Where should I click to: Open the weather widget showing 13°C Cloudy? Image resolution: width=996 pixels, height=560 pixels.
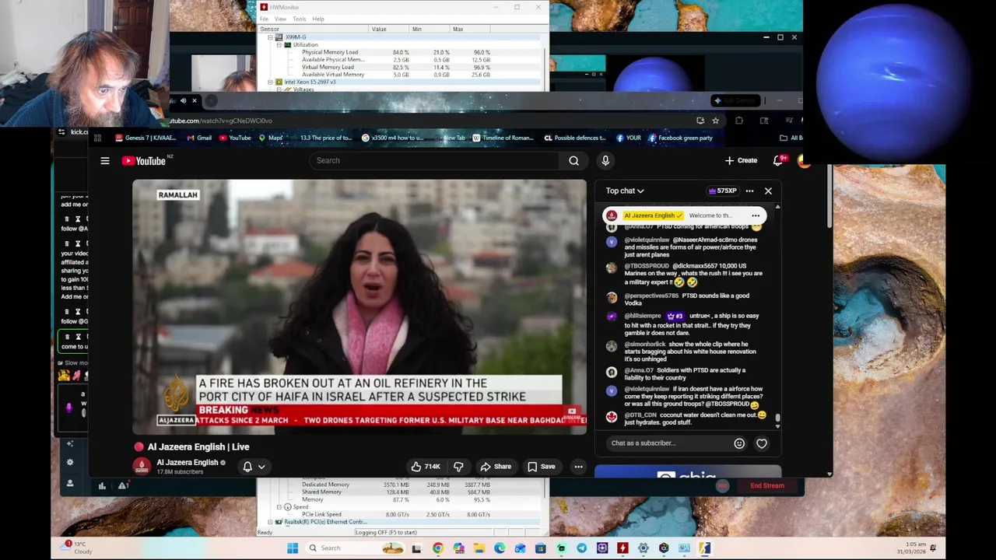click(x=78, y=548)
